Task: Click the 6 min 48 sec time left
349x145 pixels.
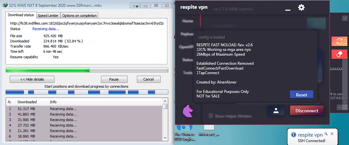Action: [x=53, y=51]
